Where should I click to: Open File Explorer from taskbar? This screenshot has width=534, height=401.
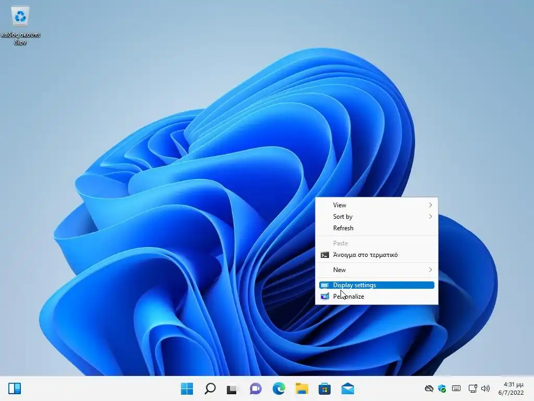coord(302,388)
